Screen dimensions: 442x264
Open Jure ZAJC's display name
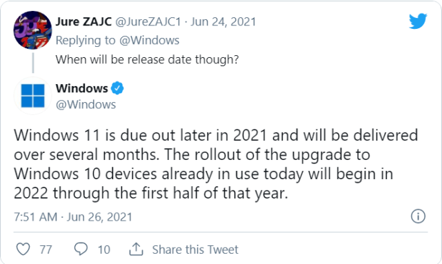coord(83,21)
